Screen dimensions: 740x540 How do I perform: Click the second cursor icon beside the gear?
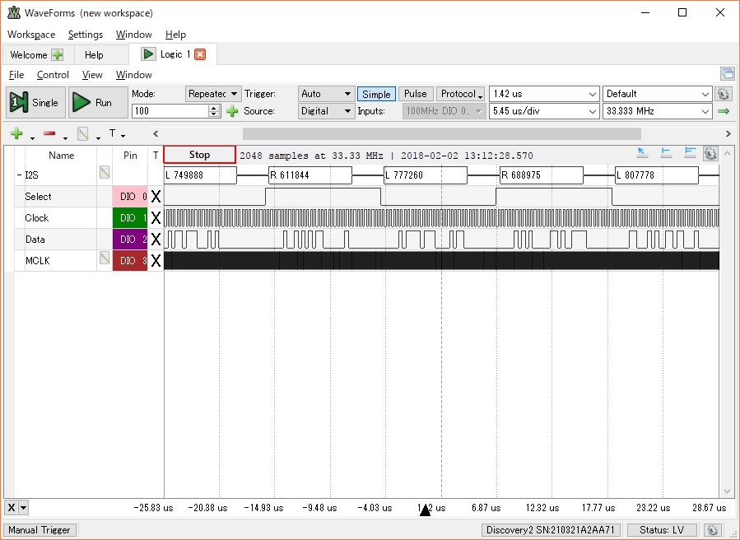690,152
